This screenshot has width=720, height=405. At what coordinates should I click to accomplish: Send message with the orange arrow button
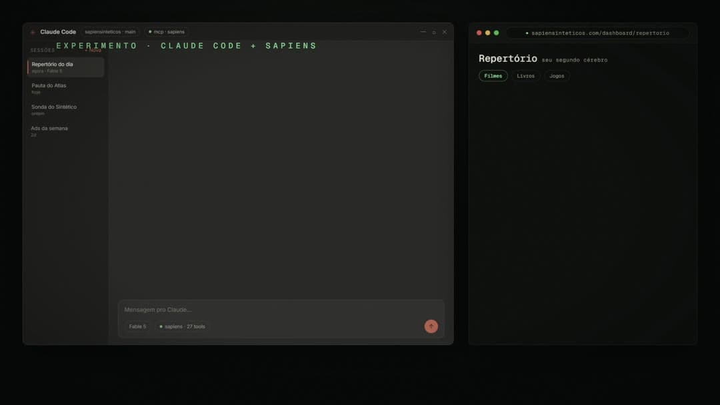tap(431, 326)
